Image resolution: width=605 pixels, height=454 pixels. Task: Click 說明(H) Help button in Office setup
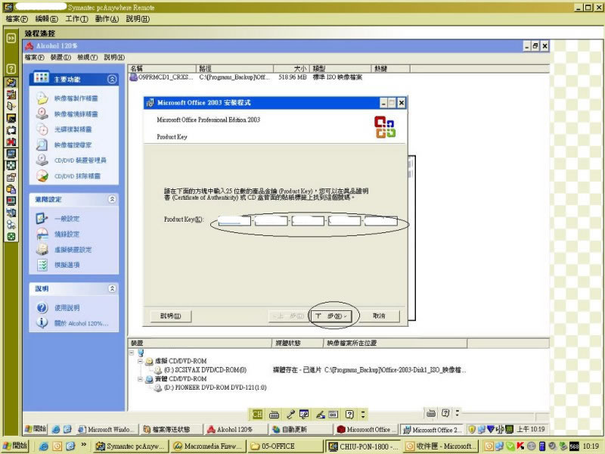pos(171,316)
